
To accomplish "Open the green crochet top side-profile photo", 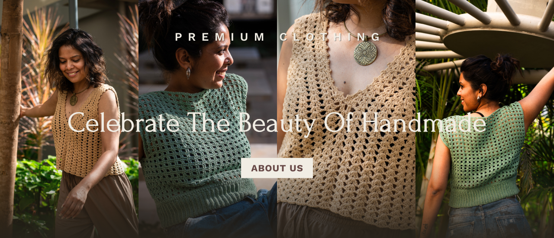I will point(208,119).
